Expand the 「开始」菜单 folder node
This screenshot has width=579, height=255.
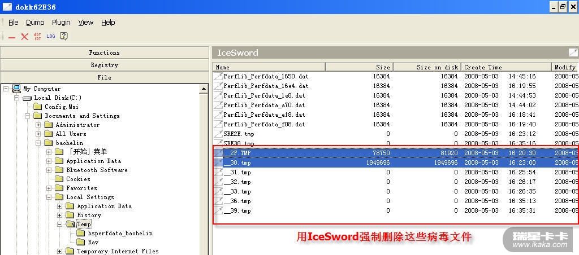pyautogui.click(x=49, y=152)
